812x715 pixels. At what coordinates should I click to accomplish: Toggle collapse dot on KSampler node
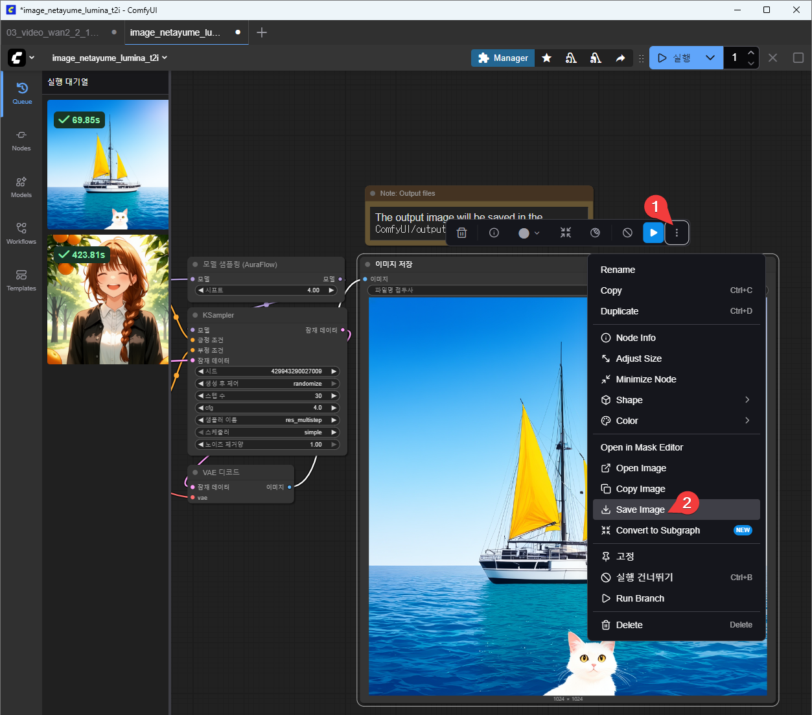coord(195,315)
